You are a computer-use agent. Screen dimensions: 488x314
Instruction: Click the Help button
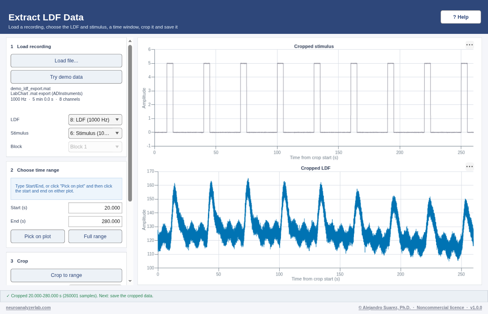461,17
